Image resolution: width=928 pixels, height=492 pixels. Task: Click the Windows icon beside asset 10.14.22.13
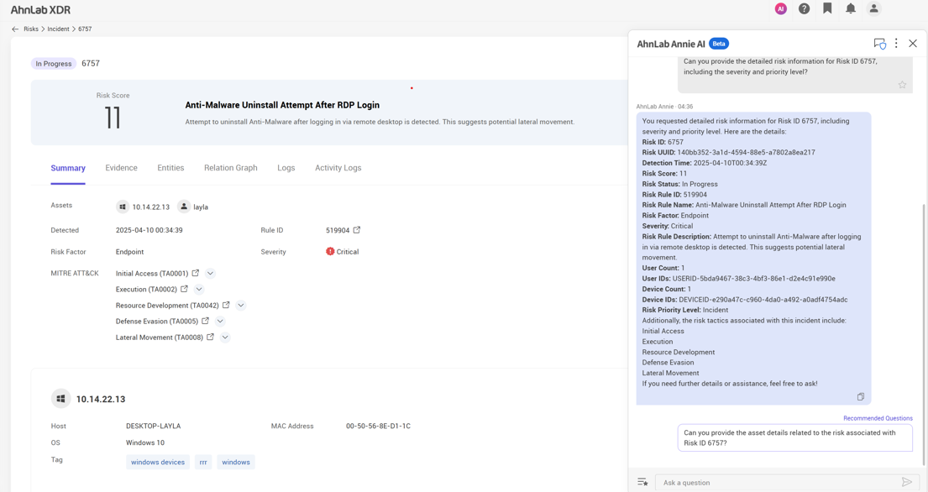pos(123,207)
